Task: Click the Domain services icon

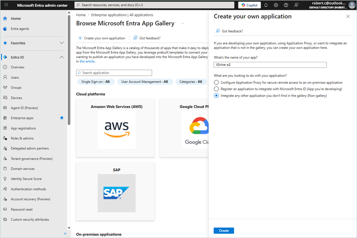Action: click(5, 169)
